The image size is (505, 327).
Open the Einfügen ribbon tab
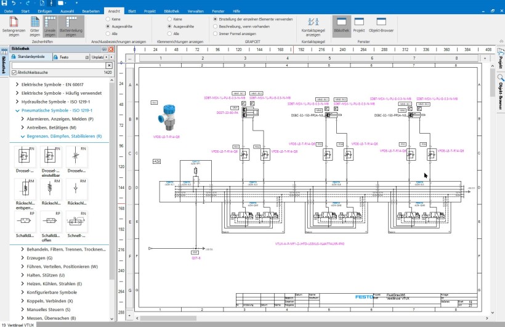[x=45, y=11]
